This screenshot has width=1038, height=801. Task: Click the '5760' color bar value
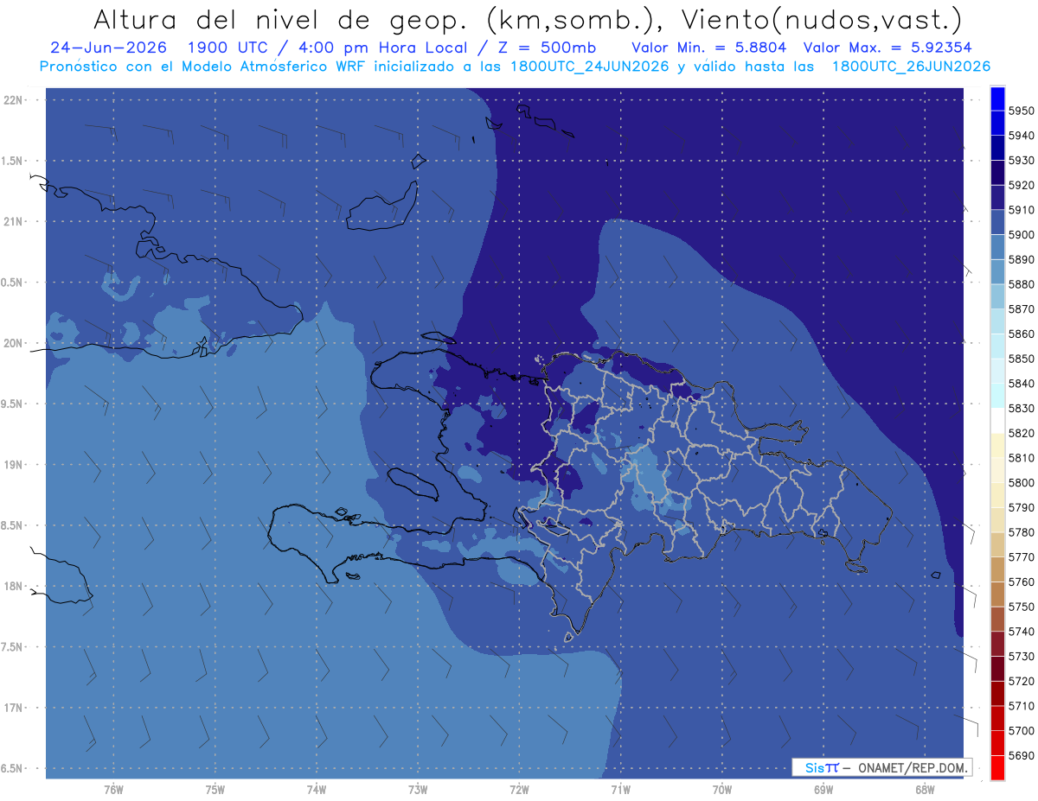pyautogui.click(x=1022, y=582)
